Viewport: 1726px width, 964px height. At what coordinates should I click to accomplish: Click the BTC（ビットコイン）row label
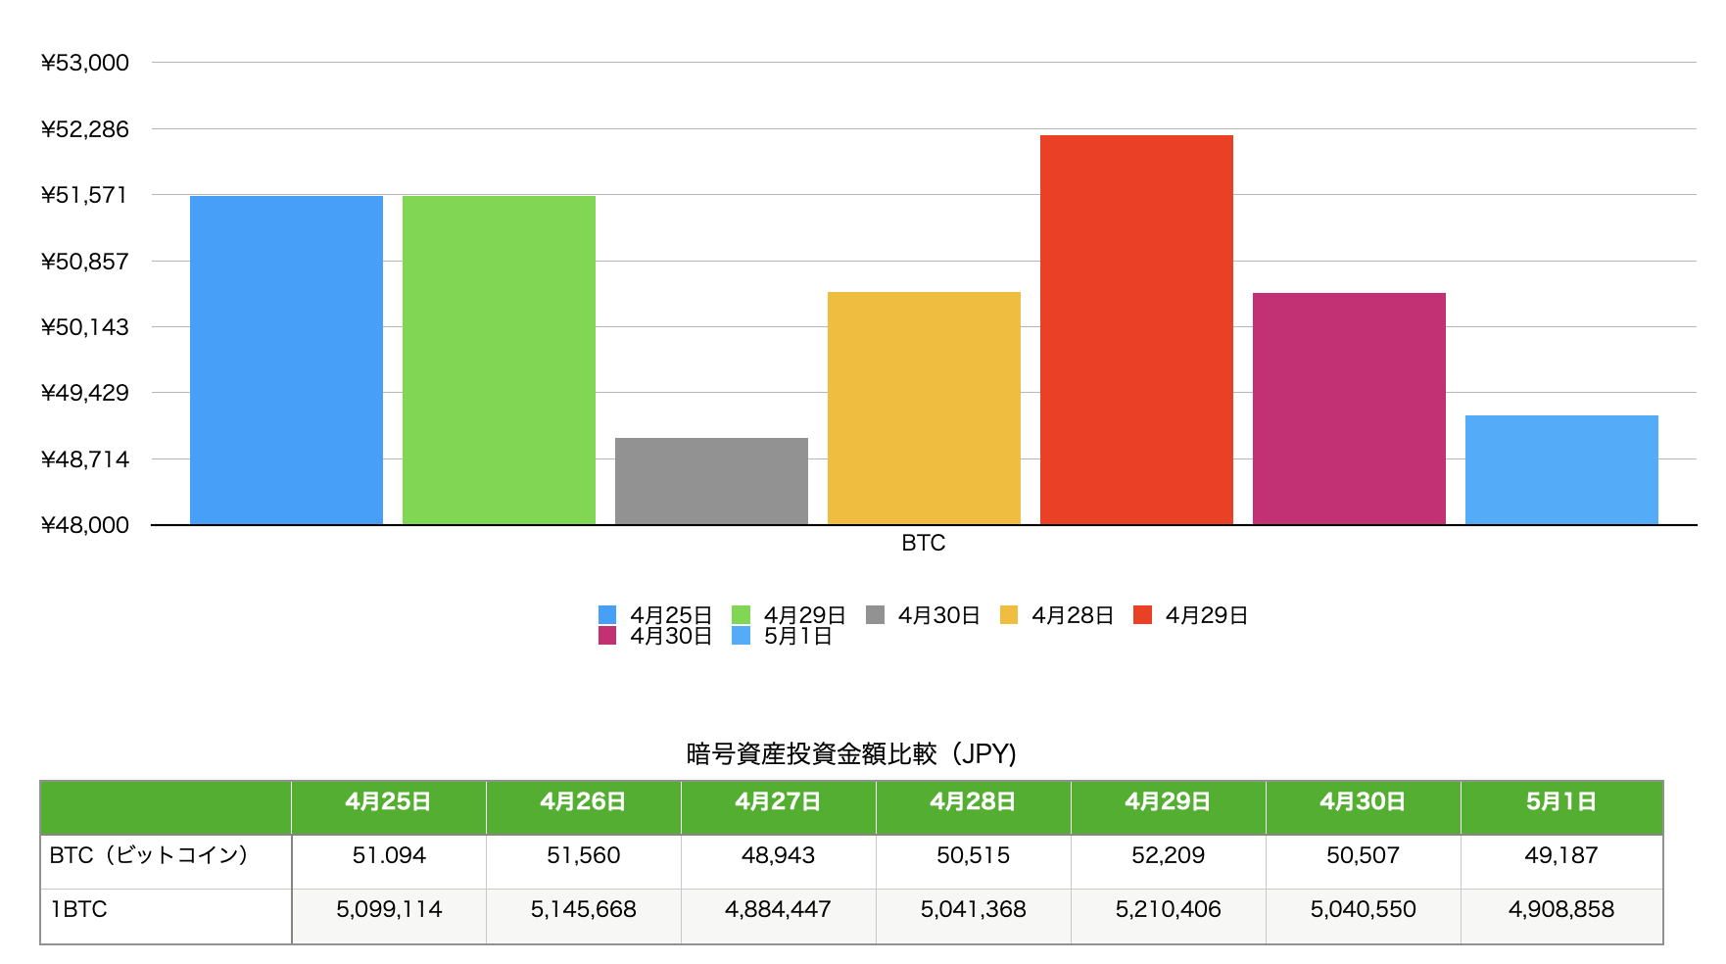coord(148,854)
